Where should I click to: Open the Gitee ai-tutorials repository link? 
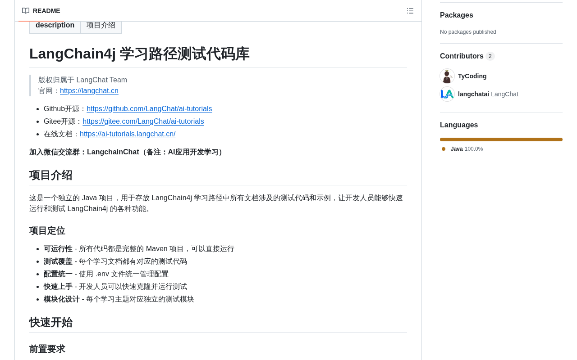143,121
